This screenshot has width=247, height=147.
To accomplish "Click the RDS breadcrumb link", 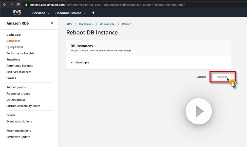I will click(x=69, y=24).
